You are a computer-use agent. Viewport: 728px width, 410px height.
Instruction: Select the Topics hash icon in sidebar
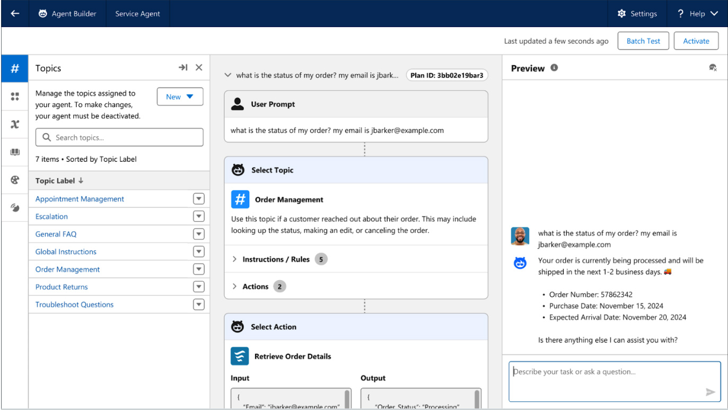click(x=15, y=68)
